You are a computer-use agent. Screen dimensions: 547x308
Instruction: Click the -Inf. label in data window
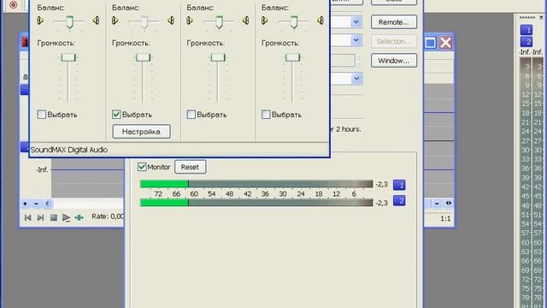(x=42, y=169)
